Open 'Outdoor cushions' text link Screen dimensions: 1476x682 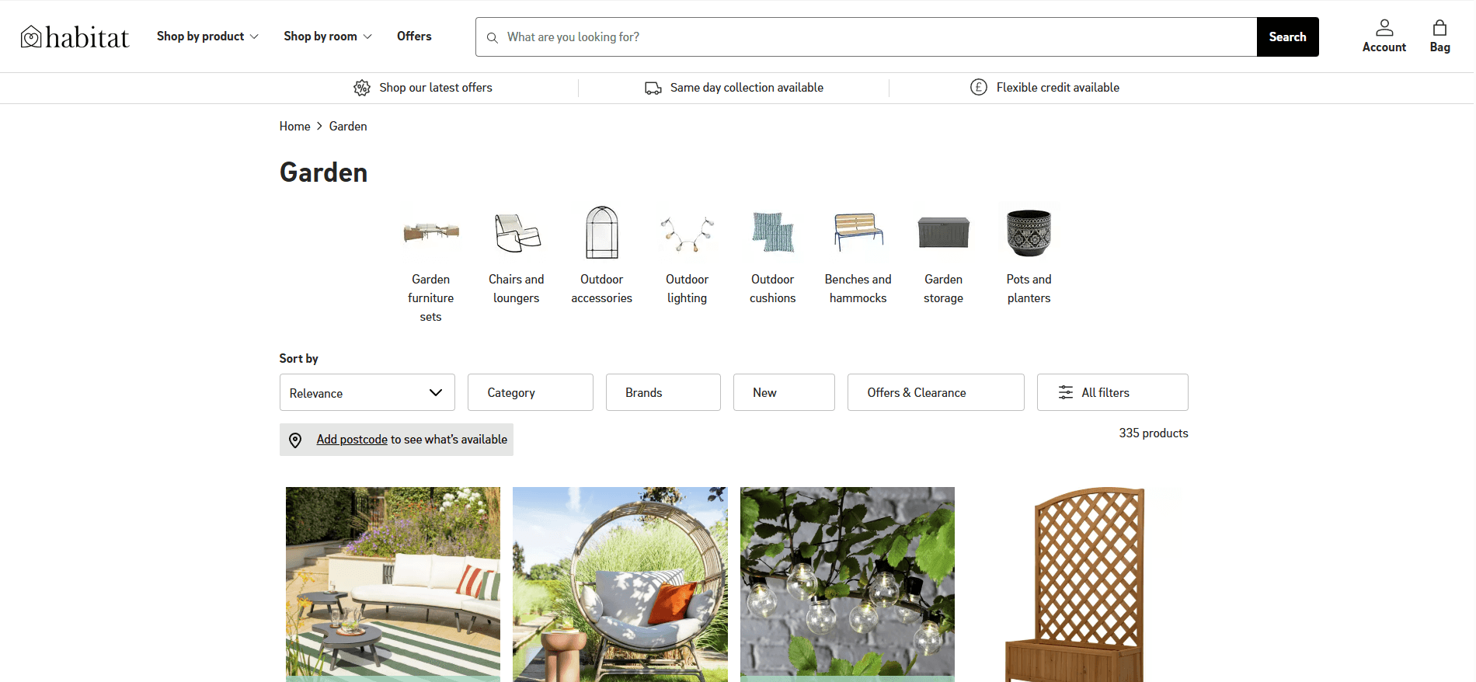[773, 289]
